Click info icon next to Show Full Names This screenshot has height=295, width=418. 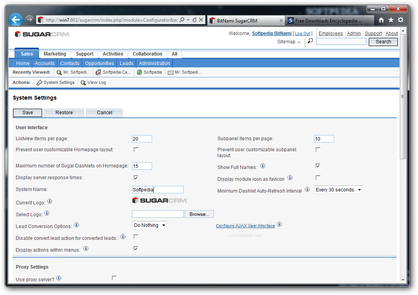(263, 166)
